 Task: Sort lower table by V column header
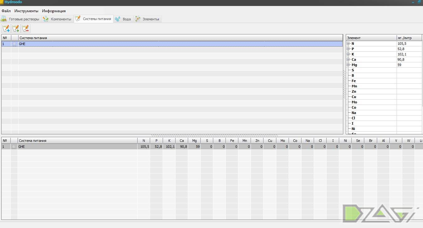396,141
